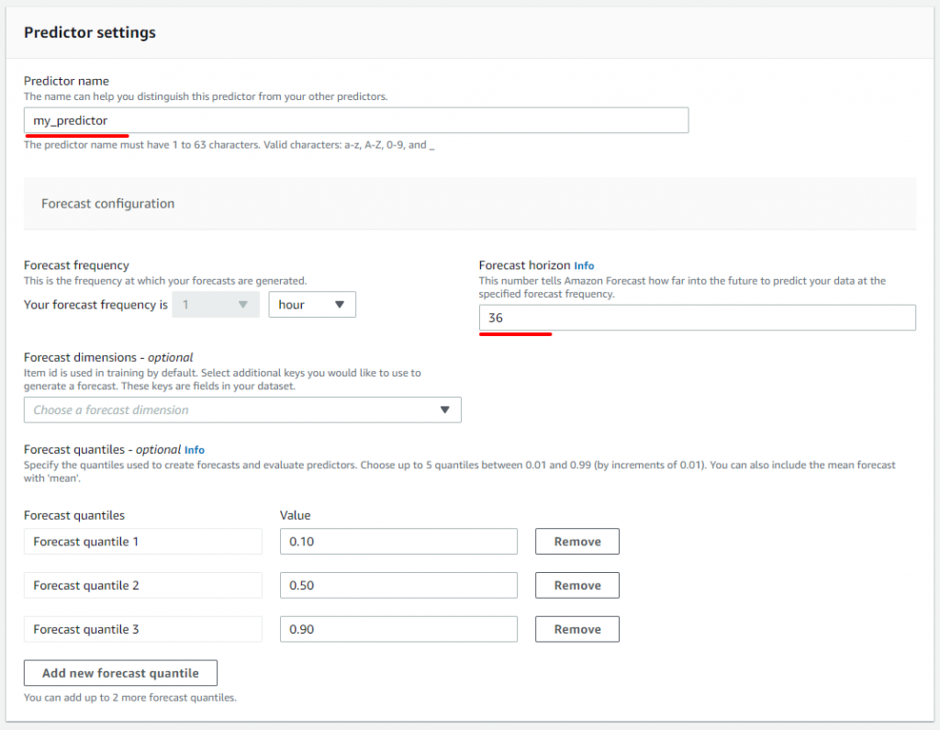Click the Forecast dimensions - optional label
Image resolution: width=940 pixels, height=730 pixels.
[x=108, y=357]
